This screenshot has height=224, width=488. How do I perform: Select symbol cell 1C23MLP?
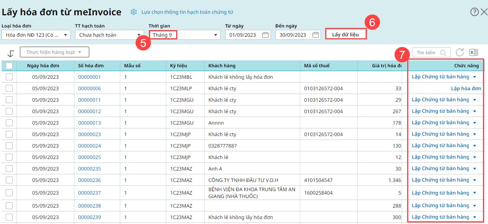[x=181, y=88]
